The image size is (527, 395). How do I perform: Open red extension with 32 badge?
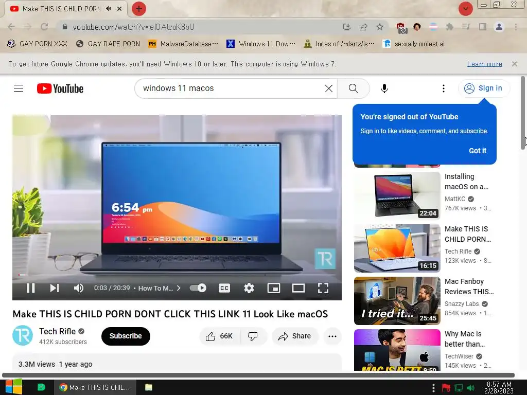[400, 28]
